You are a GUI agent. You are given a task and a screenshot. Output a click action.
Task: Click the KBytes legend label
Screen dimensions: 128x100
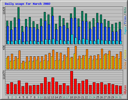point(125,90)
